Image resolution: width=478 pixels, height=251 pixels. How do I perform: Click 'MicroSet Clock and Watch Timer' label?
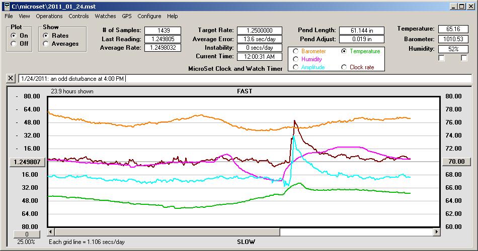pos(235,69)
